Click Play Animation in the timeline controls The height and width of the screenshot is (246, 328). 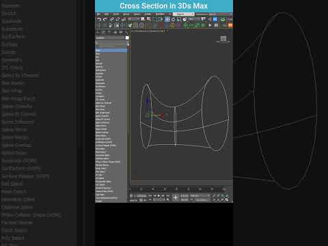coord(159,195)
